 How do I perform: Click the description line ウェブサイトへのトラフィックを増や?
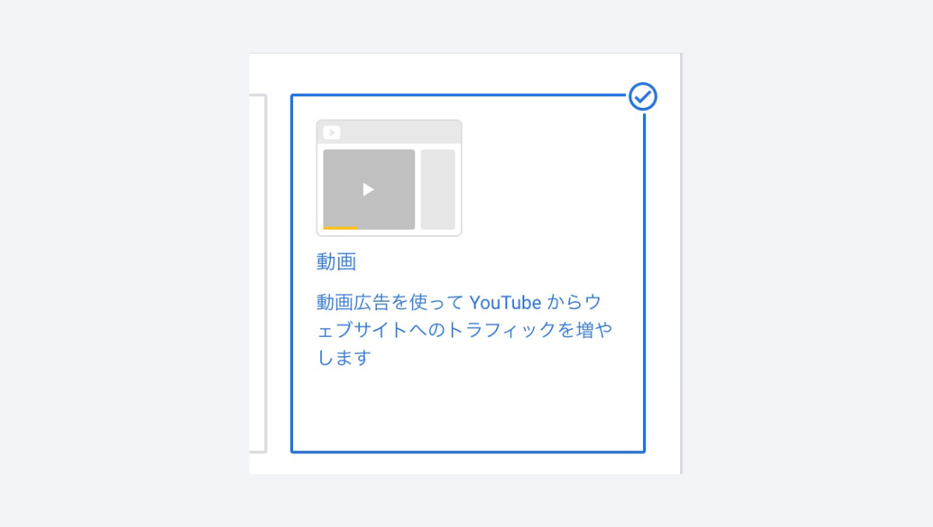[x=464, y=330]
